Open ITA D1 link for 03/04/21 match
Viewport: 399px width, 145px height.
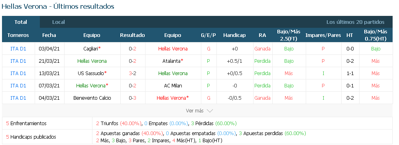point(18,49)
